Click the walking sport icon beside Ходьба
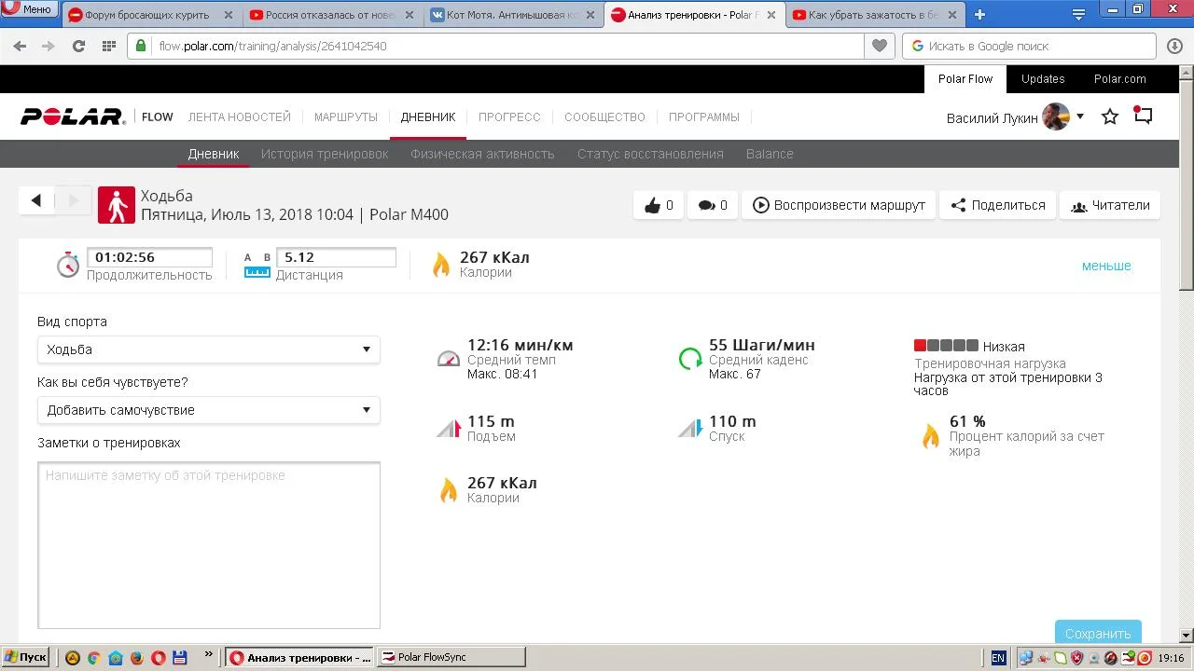Viewport: 1194px width, 671px height. [x=117, y=205]
